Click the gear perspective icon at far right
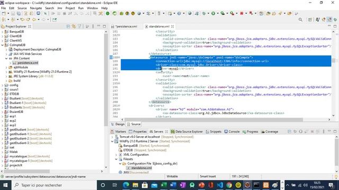 pos(335,20)
